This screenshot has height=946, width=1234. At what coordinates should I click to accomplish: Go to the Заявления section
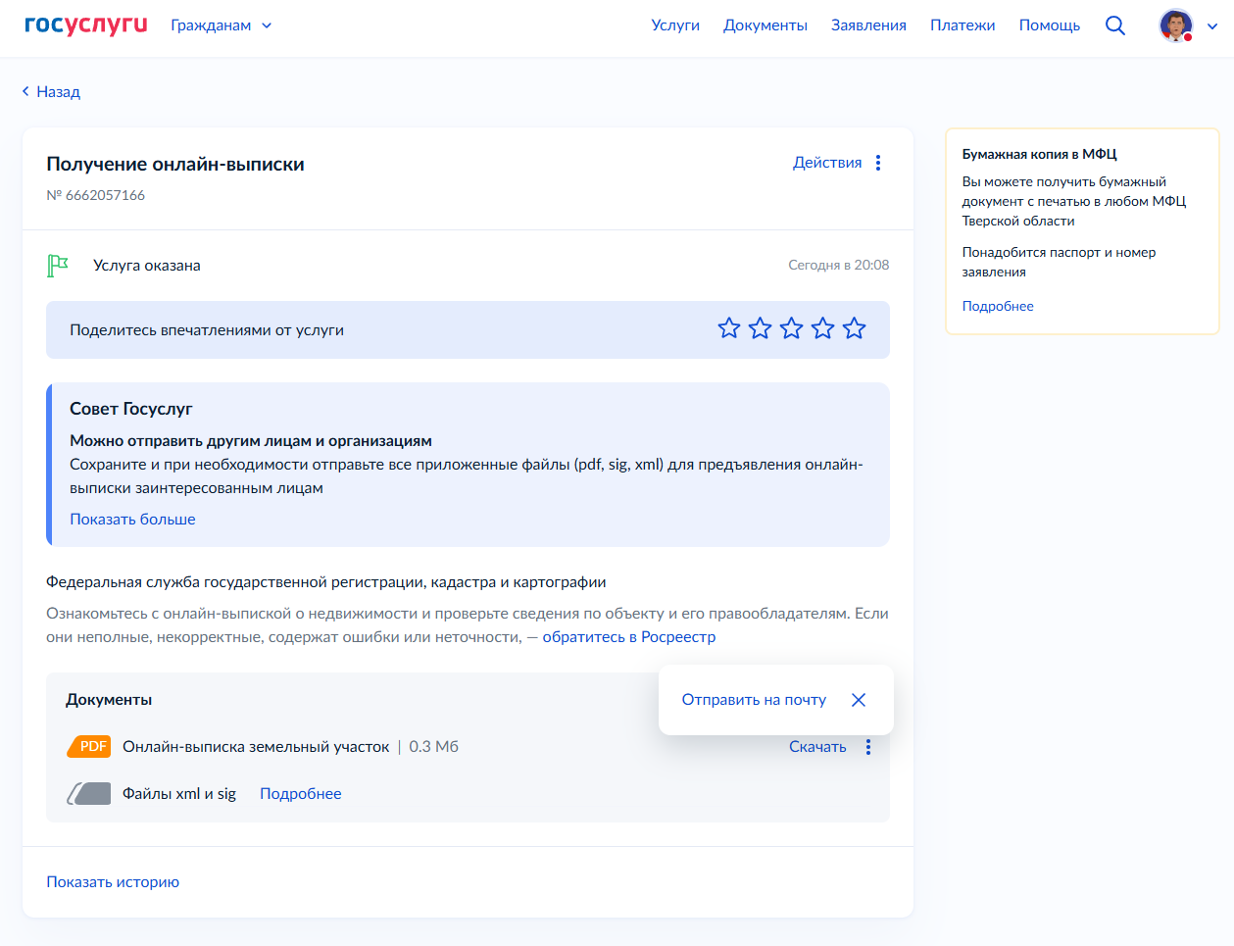pyautogui.click(x=868, y=25)
